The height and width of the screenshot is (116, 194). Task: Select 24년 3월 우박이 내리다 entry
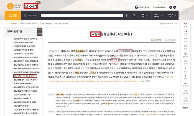tap(22, 99)
